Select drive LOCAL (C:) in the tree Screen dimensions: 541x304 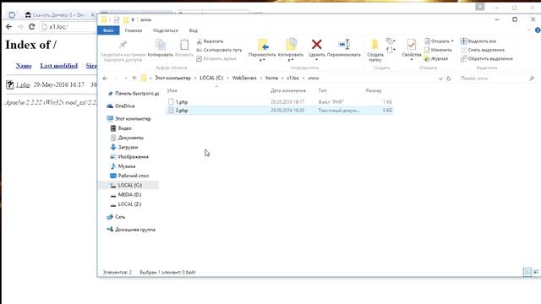126,186
